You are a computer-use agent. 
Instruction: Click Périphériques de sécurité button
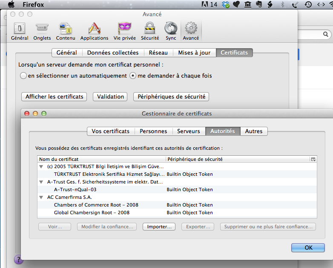(x=171, y=96)
